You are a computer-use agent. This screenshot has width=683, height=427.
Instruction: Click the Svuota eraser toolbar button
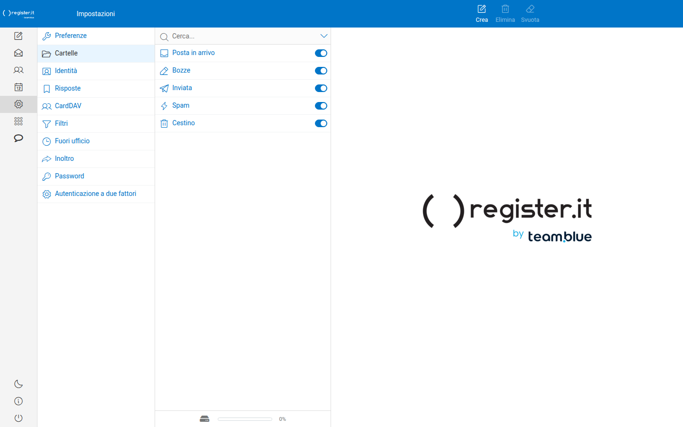[x=530, y=14]
